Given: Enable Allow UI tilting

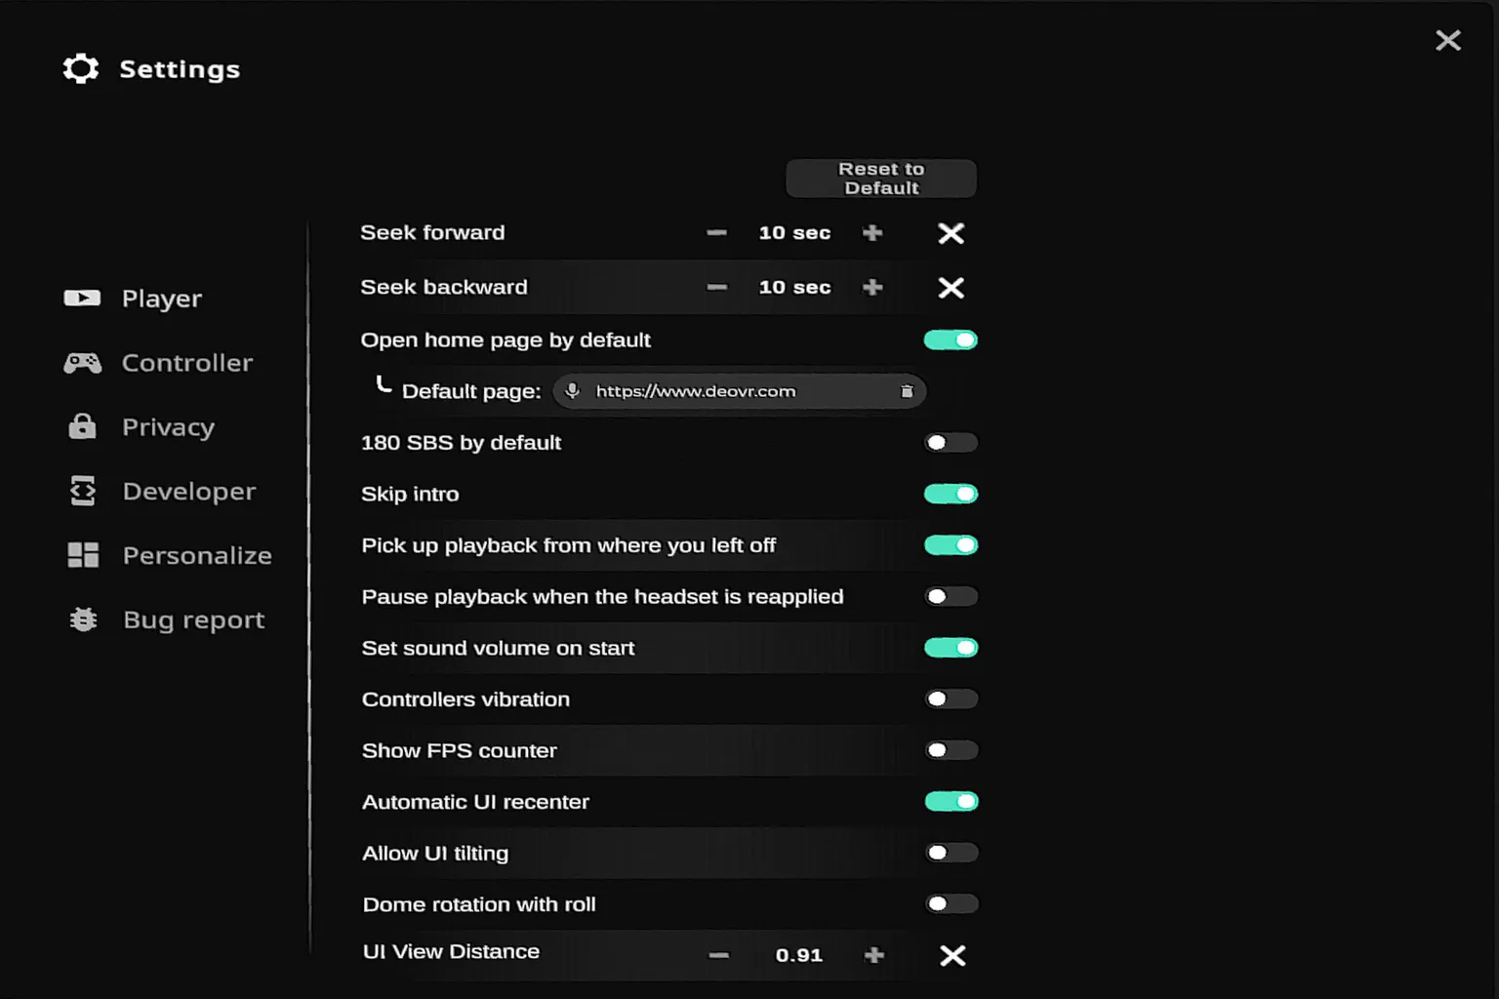Looking at the screenshot, I should tap(951, 853).
